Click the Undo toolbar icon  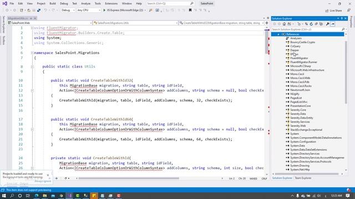(x=45, y=10)
